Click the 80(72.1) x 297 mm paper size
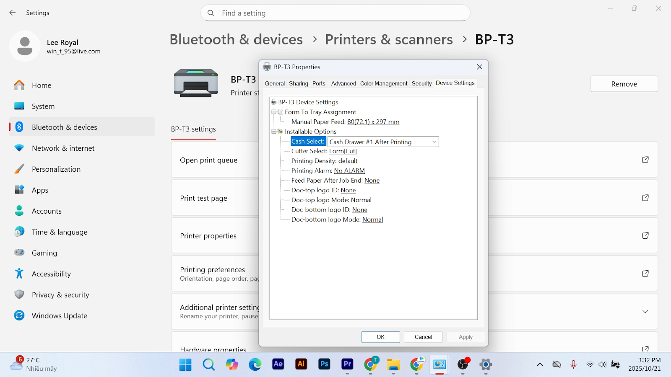 coord(373,122)
